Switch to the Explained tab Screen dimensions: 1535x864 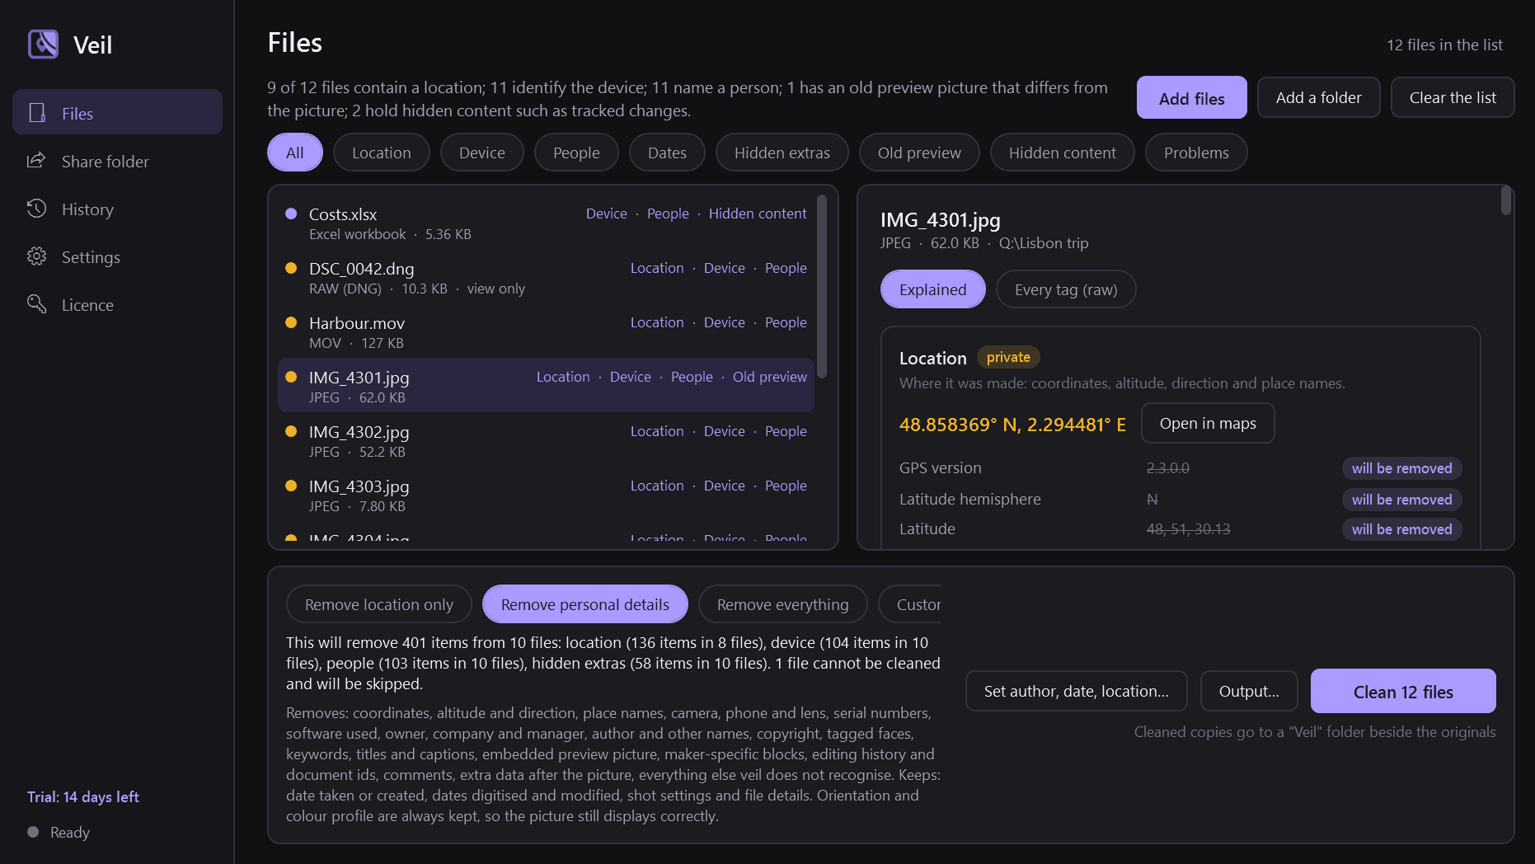coord(933,289)
